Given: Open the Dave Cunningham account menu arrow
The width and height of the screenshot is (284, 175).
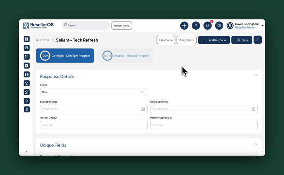Looking at the screenshot, I should (262, 25).
